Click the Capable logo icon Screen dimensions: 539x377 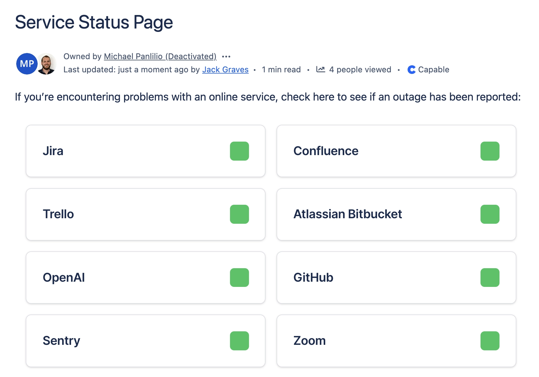point(411,70)
